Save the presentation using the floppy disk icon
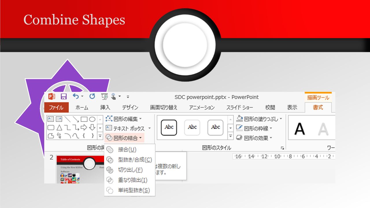The height and width of the screenshot is (208, 370). point(63,96)
